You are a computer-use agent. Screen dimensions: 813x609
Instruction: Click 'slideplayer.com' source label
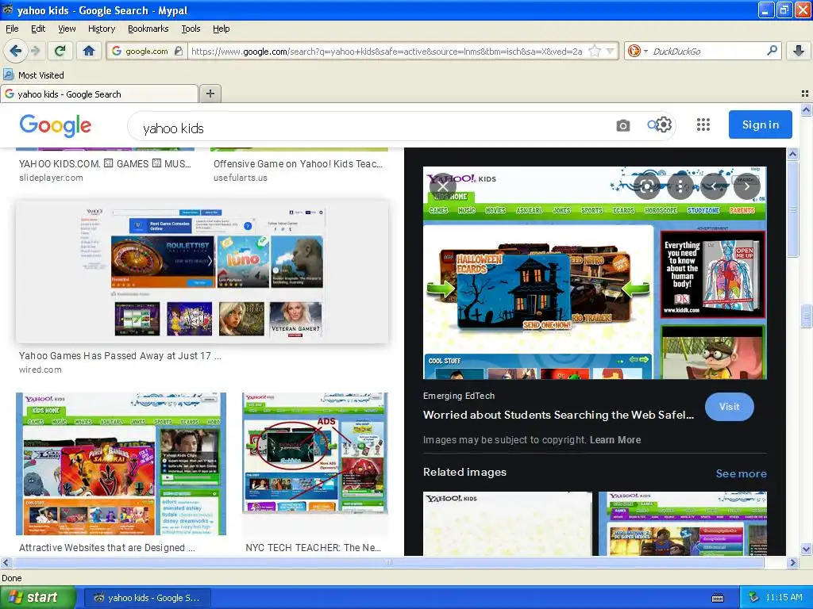coord(51,178)
